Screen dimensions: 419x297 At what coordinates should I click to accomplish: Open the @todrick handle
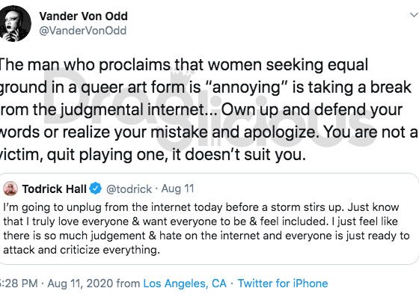point(129,189)
